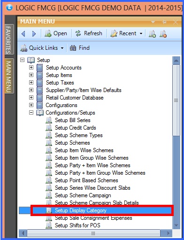Open Setup Credit Cards
This screenshot has width=184, height=240.
(76, 128)
